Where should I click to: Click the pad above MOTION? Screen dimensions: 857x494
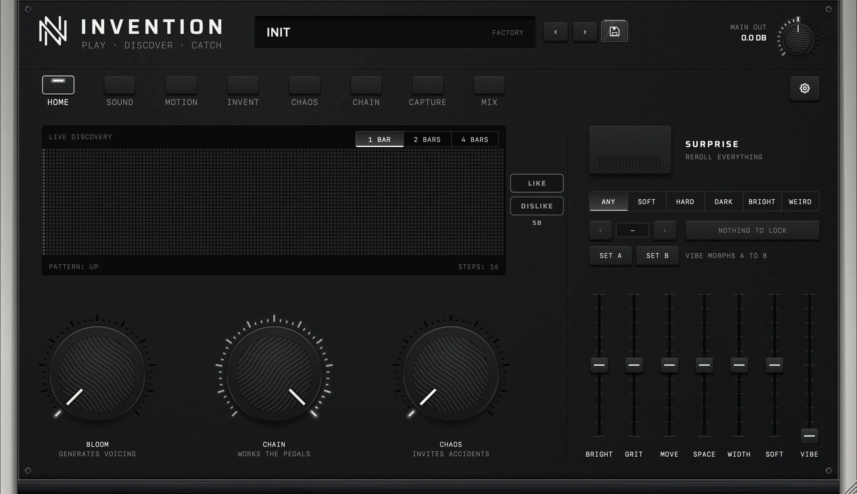181,85
